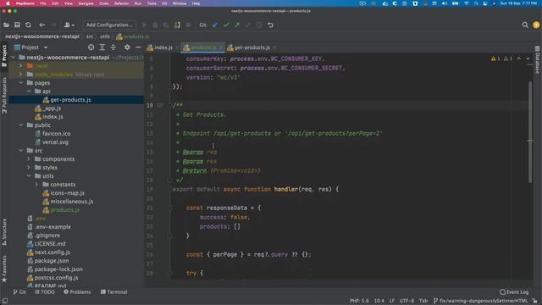Expand the node_modules folder
This screenshot has width=542, height=305.
20,75
